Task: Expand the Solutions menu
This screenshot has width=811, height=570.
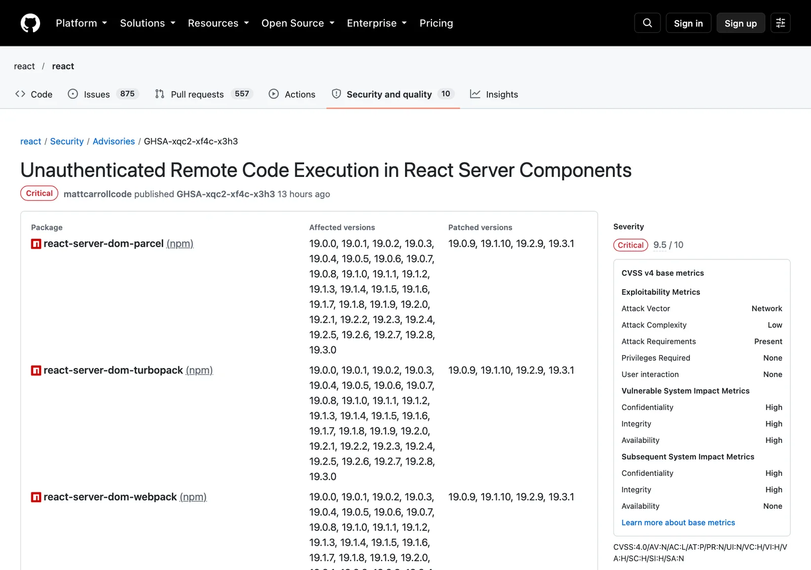Action: click(148, 23)
